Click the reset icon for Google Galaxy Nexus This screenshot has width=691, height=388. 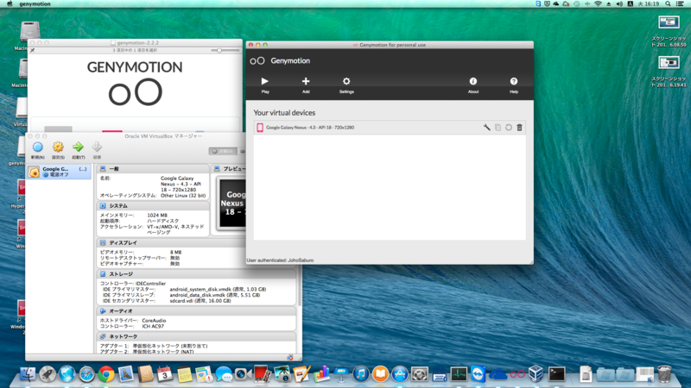tap(509, 127)
